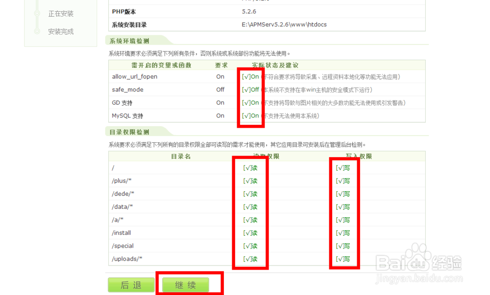
Task: Toggle write permission for /uploads/* directory
Action: (x=343, y=258)
